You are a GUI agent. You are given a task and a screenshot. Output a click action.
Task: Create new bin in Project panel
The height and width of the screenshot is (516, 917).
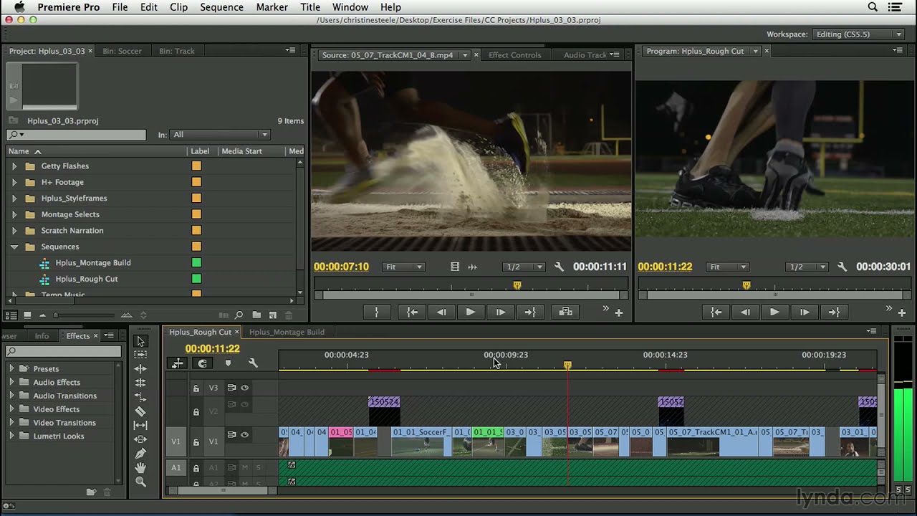257,315
